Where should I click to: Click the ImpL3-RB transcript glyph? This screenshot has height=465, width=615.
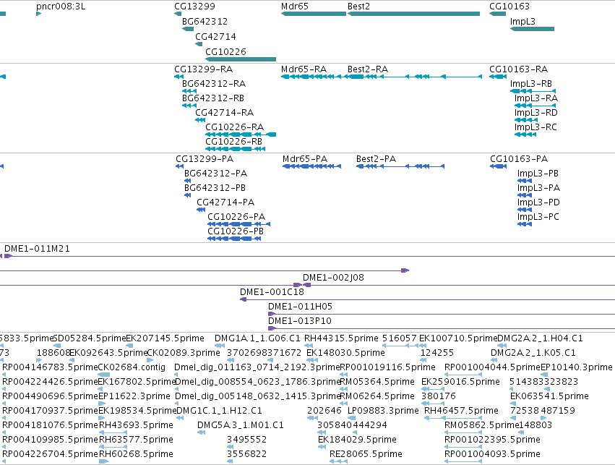click(x=533, y=91)
